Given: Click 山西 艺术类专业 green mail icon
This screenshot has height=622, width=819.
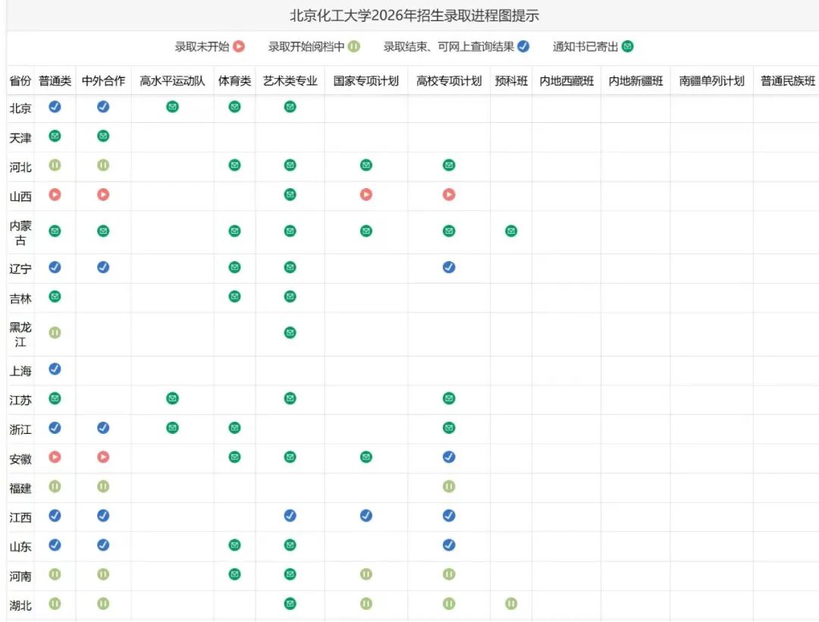Looking at the screenshot, I should pyautogui.click(x=290, y=194).
